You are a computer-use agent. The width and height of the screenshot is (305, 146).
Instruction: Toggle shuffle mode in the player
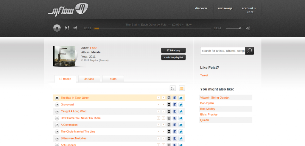[x=75, y=28]
